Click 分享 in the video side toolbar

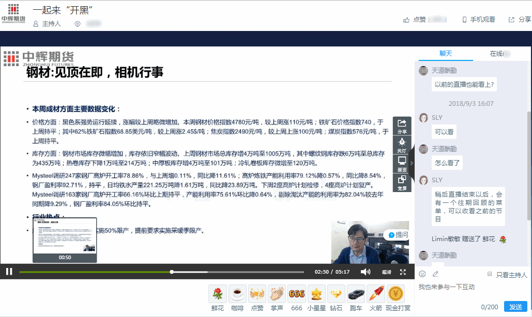[x=402, y=125]
